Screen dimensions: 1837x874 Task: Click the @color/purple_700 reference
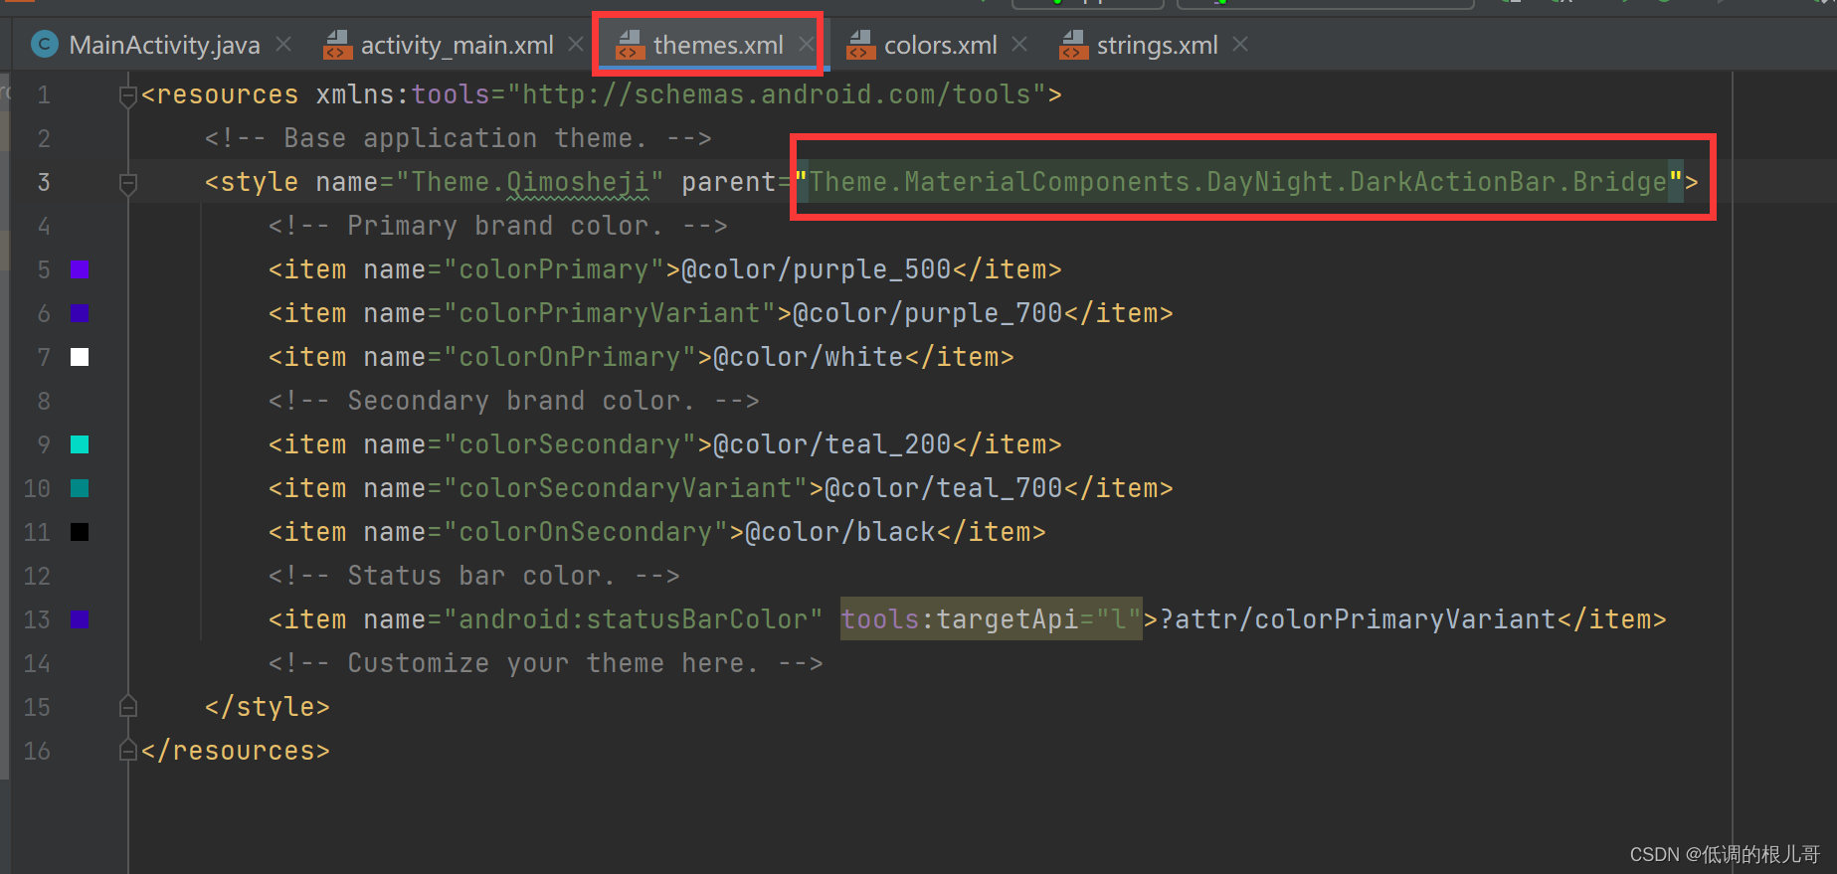tap(927, 313)
